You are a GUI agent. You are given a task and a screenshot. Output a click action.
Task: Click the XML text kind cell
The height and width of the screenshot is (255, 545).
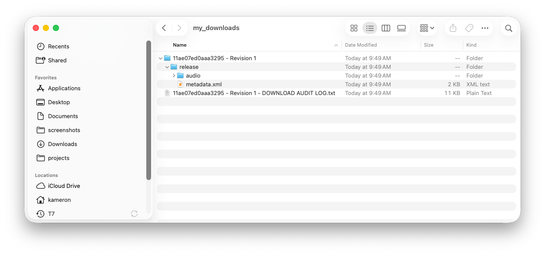(478, 84)
